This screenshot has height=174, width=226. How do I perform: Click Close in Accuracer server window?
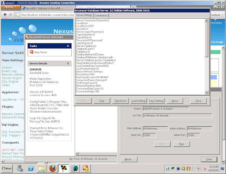(198, 101)
